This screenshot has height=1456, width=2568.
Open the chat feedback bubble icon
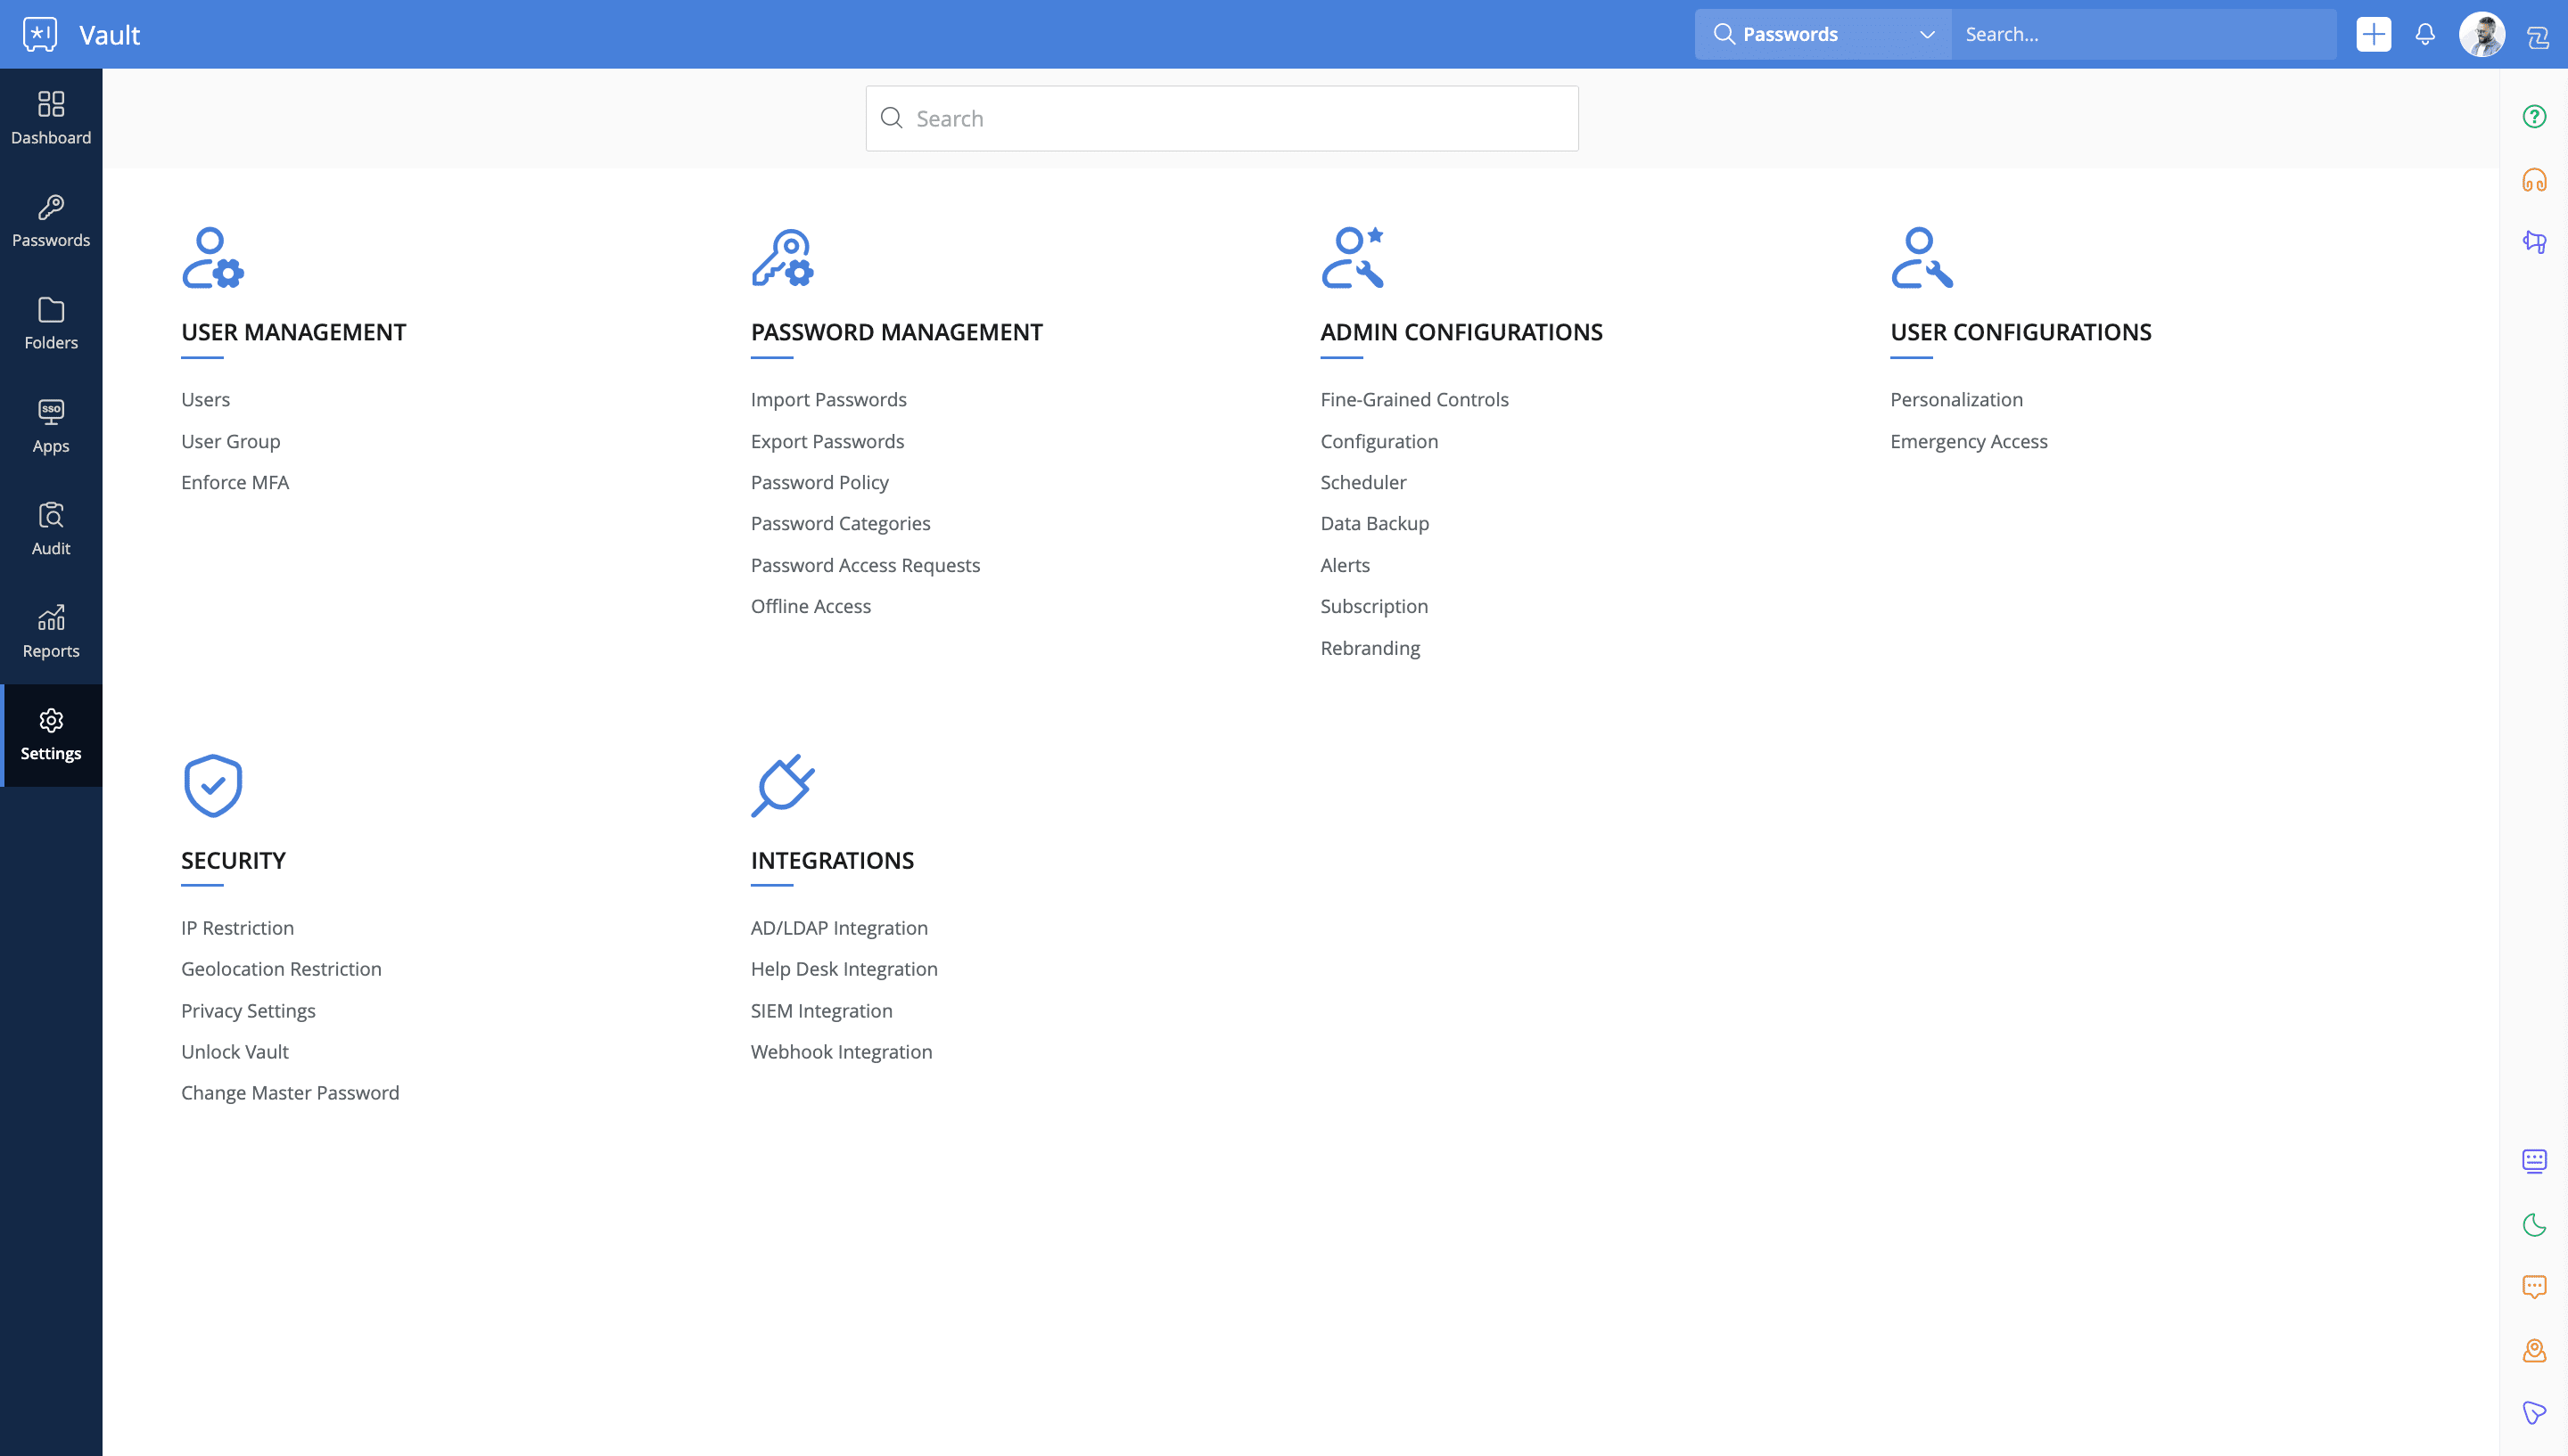pyautogui.click(x=2534, y=1287)
